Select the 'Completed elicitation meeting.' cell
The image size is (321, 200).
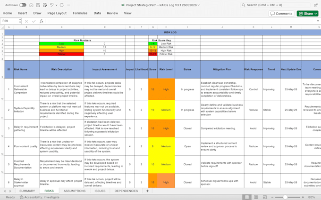point(222,128)
